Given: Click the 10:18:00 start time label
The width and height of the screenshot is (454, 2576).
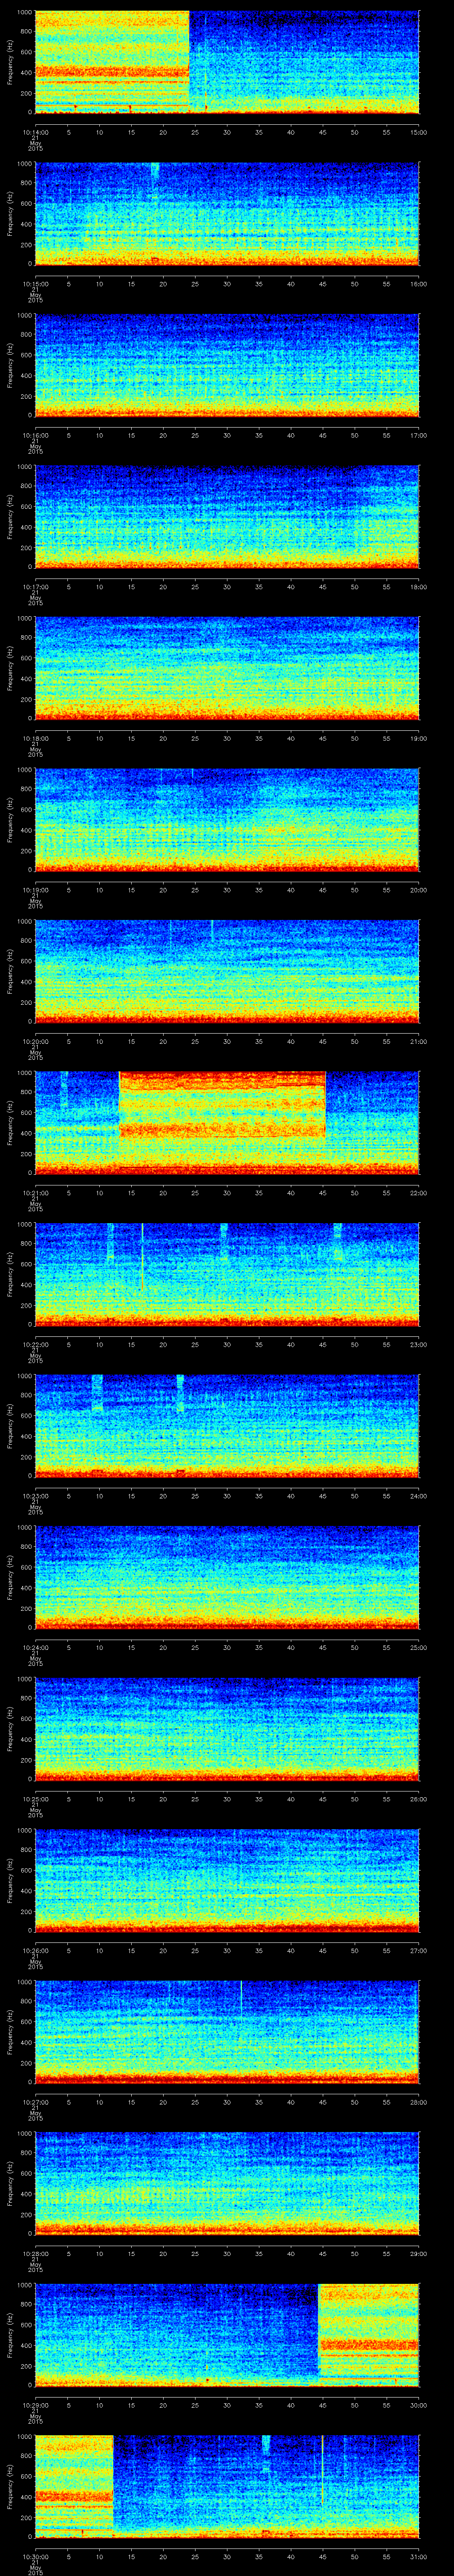Looking at the screenshot, I should 35,738.
